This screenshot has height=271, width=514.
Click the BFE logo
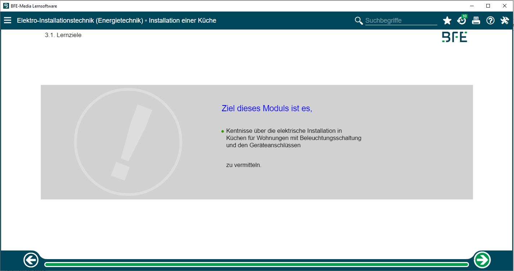click(454, 36)
